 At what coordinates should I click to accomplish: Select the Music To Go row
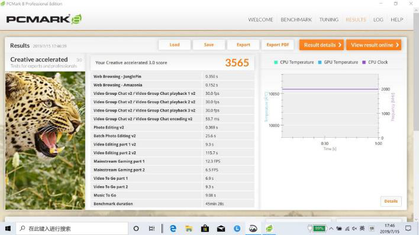172,196
